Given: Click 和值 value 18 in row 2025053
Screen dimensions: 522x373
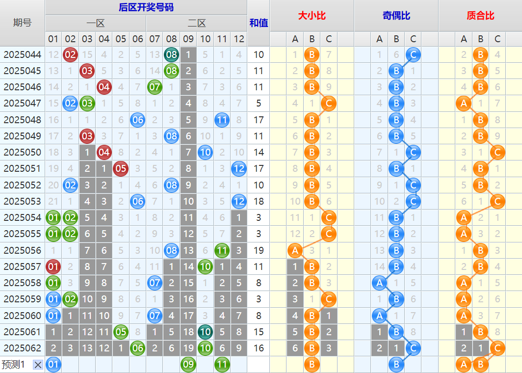Looking at the screenshot, I should coord(259,202).
